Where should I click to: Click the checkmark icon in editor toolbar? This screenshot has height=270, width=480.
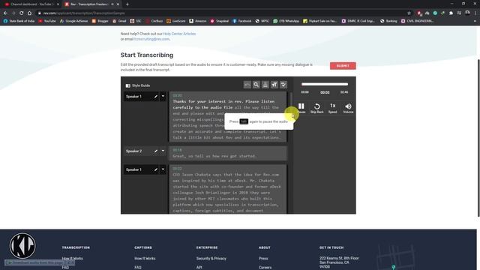tap(283, 85)
